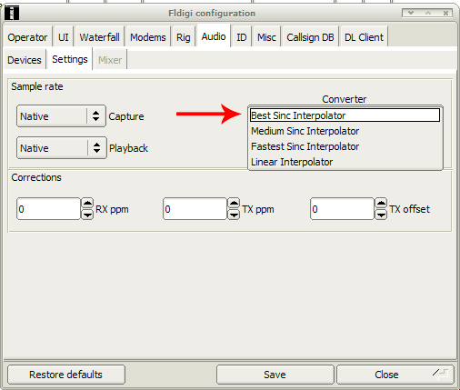Click Restore defaults button
The image size is (460, 390).
pos(66,375)
